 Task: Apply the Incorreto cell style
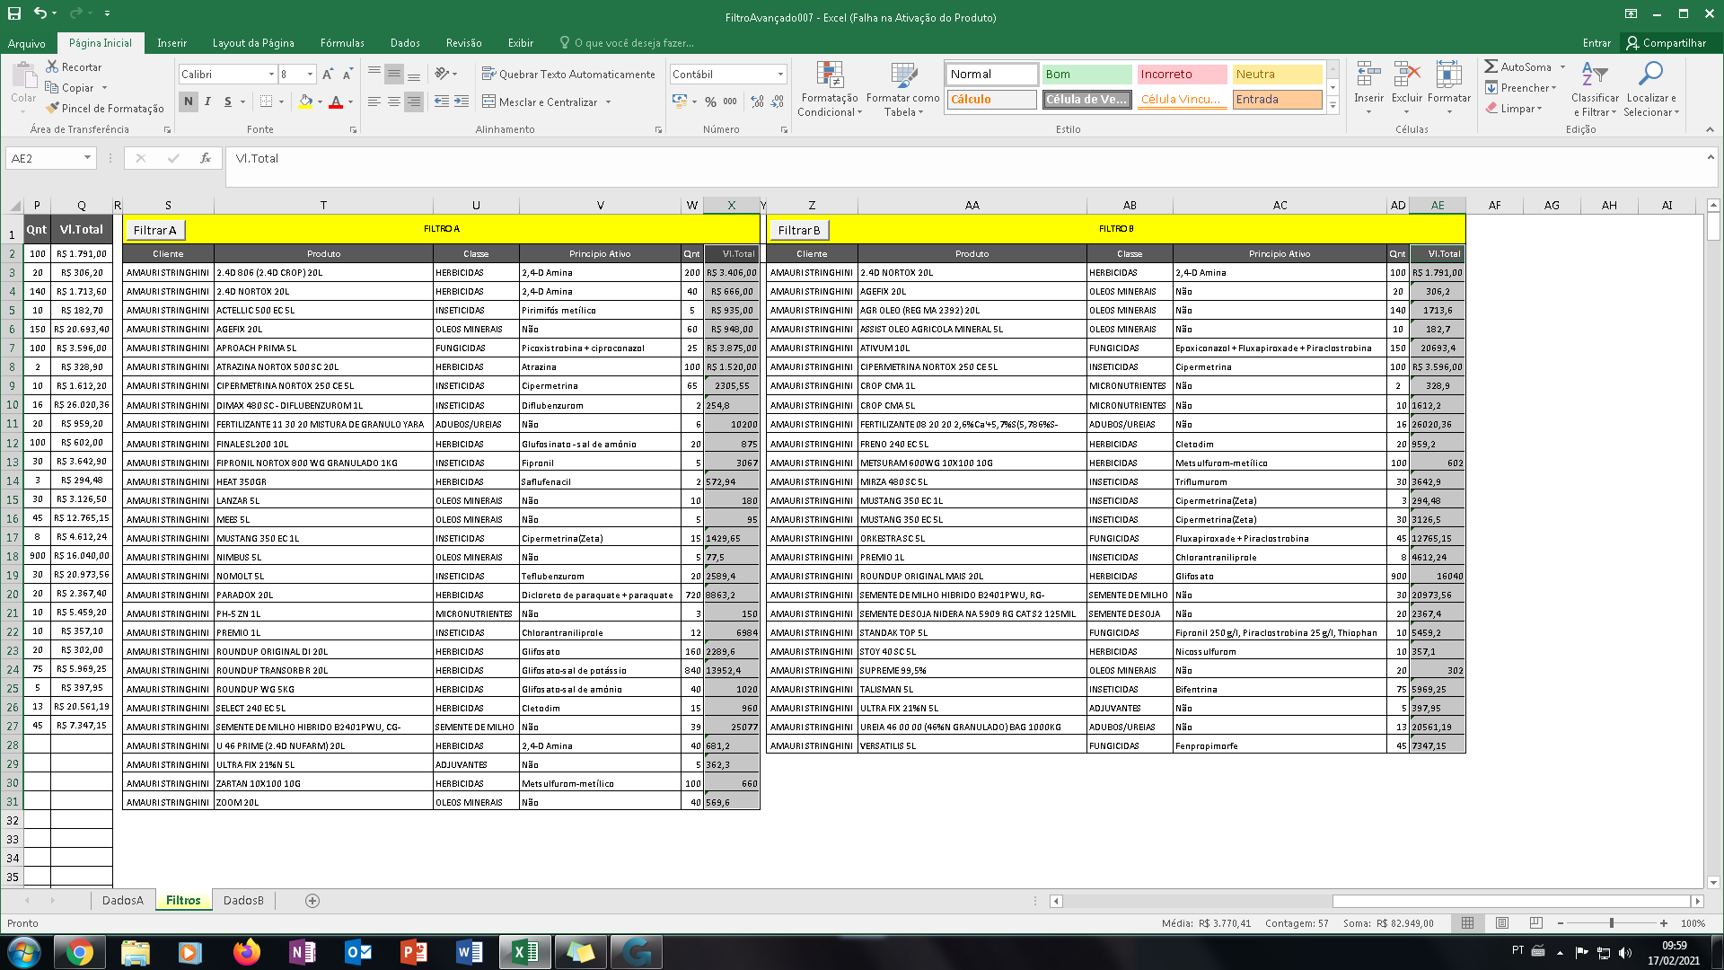[x=1182, y=74]
